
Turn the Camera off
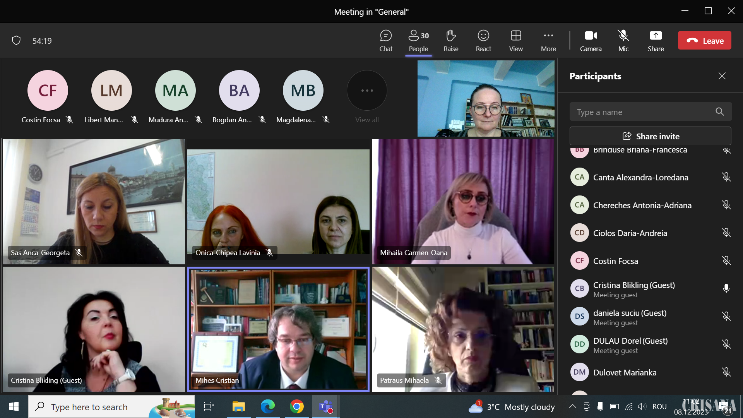(x=591, y=40)
